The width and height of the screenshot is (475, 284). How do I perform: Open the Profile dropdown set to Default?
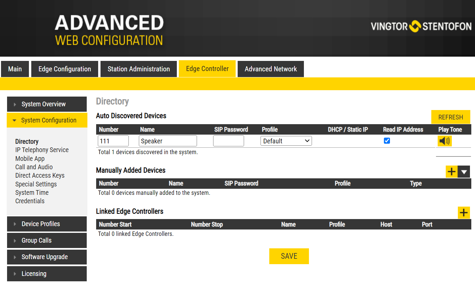click(x=286, y=141)
